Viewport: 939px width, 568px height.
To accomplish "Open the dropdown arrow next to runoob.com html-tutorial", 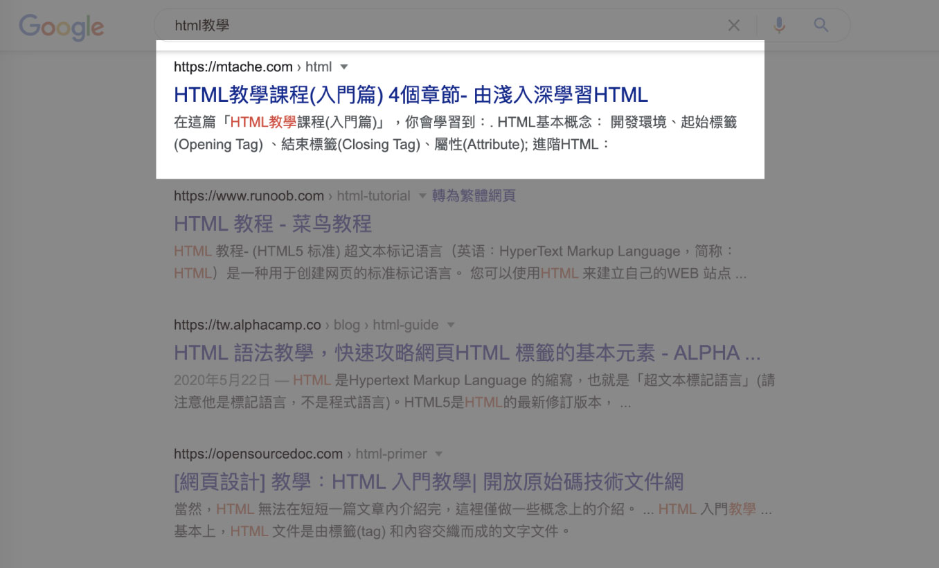I will coord(422,196).
